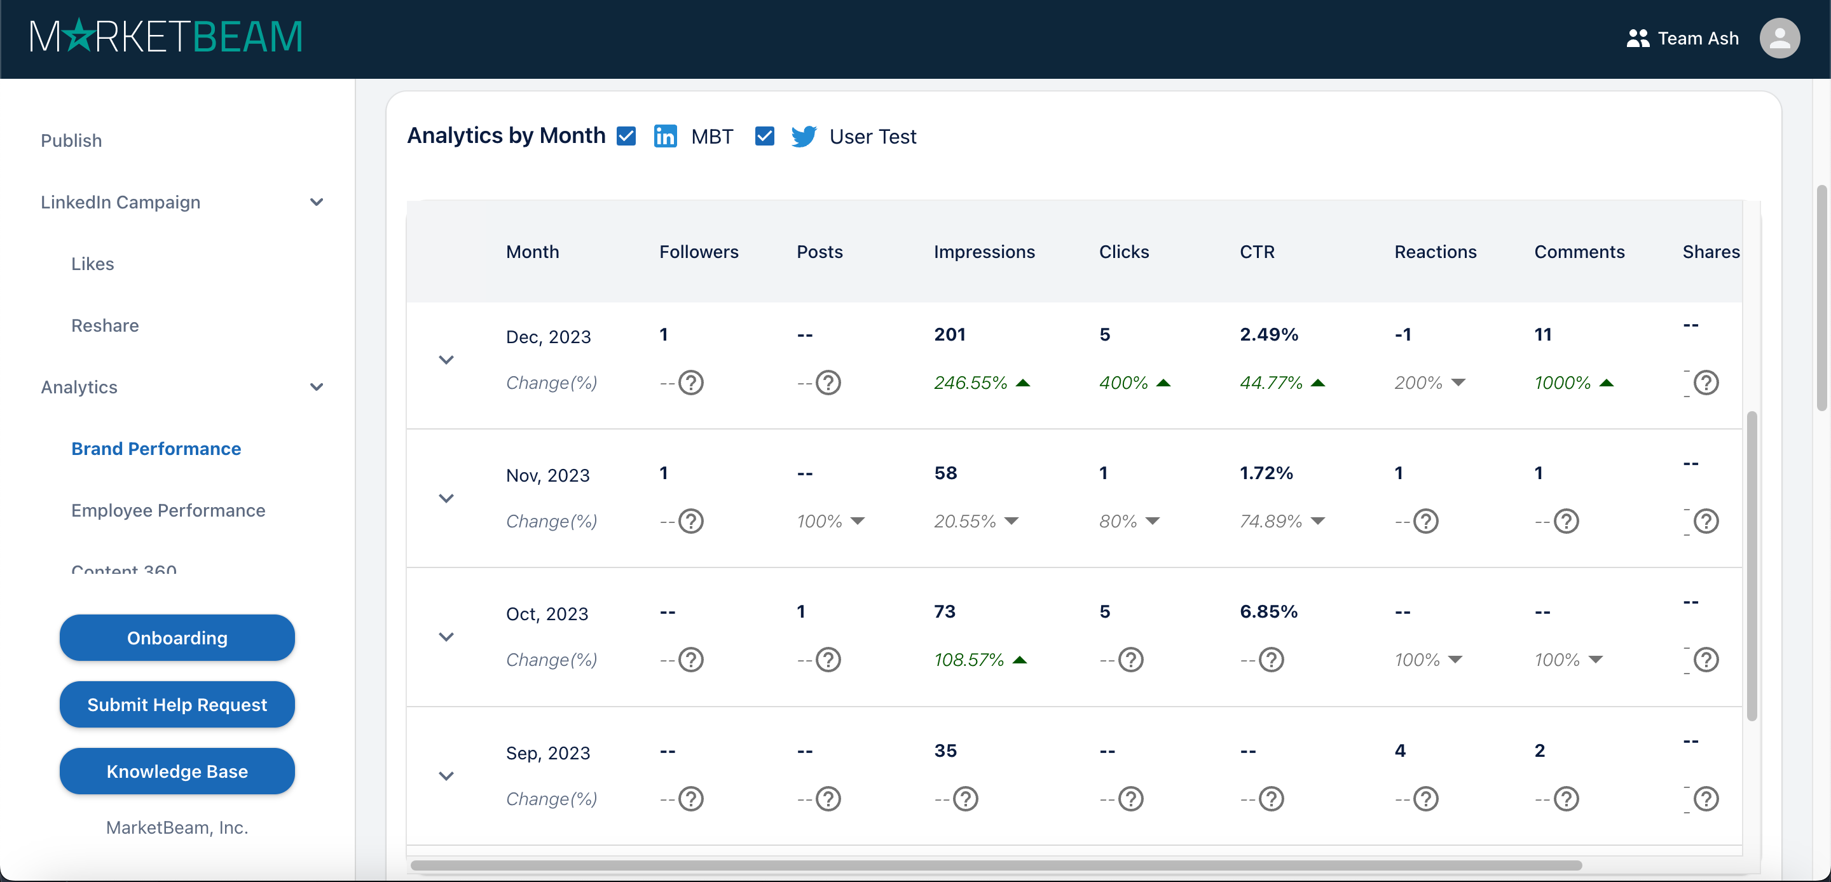Click the MarketBeam star logo
The image size is (1831, 882).
[x=79, y=36]
